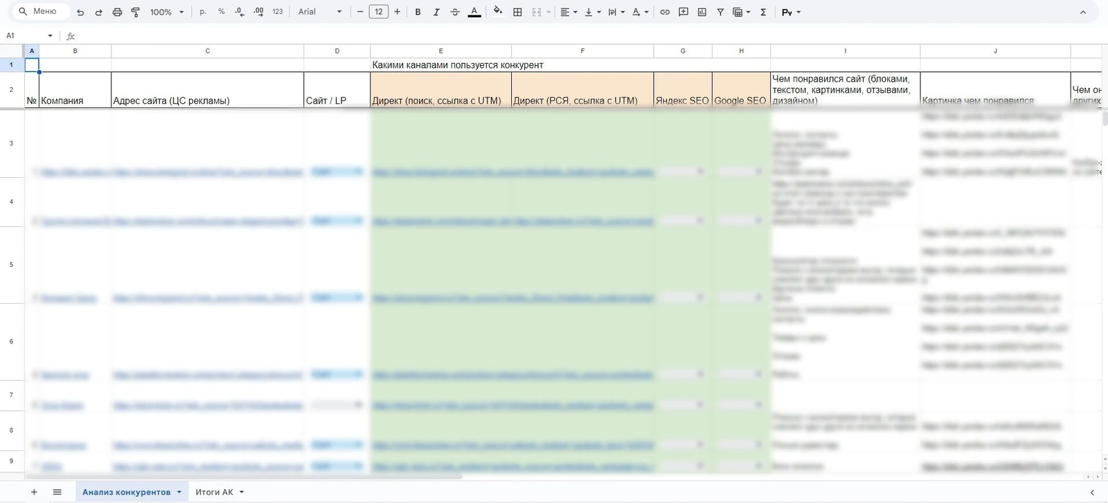Click the undo arrow icon
The height and width of the screenshot is (503, 1108).
(80, 12)
